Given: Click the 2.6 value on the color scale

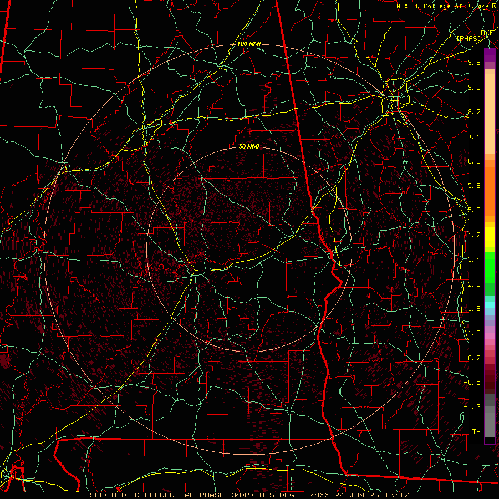Looking at the screenshot, I should click(474, 284).
